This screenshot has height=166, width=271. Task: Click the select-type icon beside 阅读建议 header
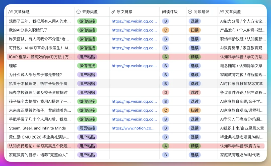point(190,12)
